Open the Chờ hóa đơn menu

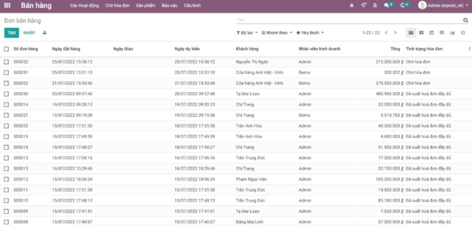(117, 5)
